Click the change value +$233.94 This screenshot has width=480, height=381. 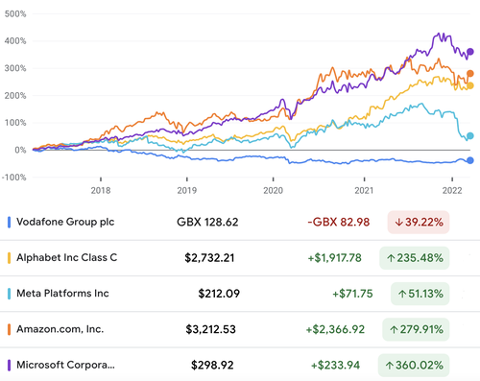pyautogui.click(x=335, y=365)
